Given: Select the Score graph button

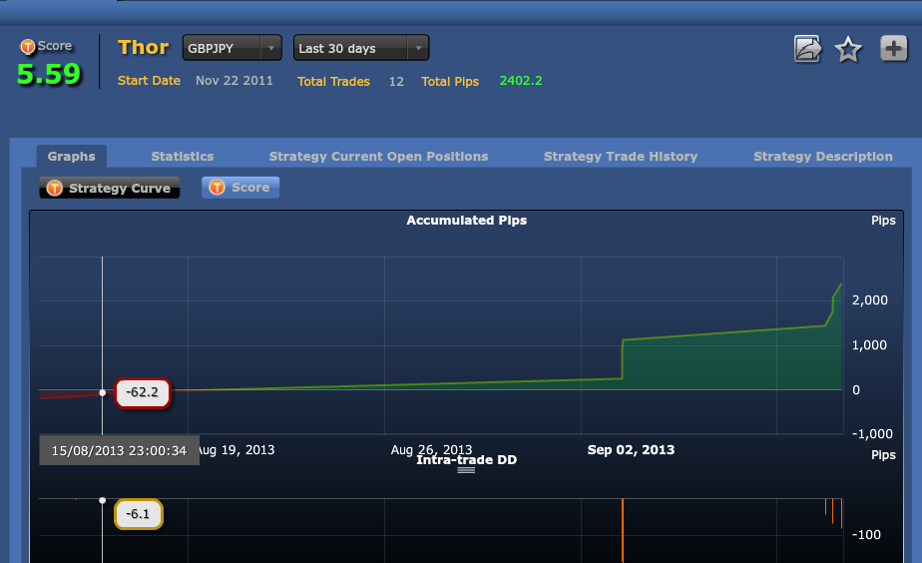Looking at the screenshot, I should [240, 187].
